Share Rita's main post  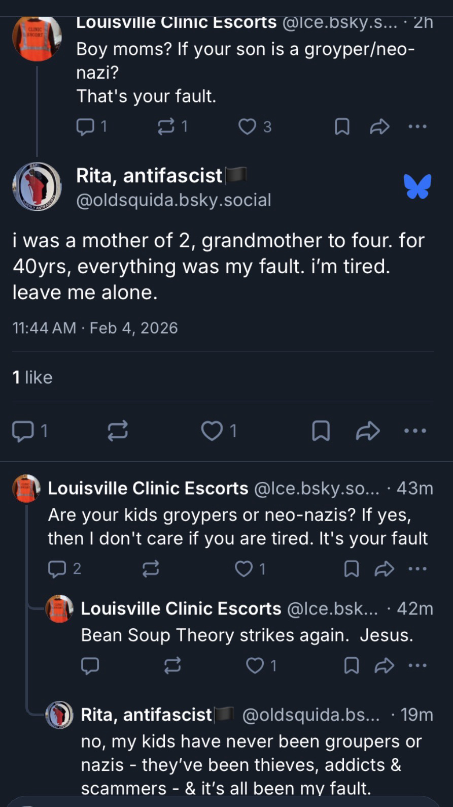coord(368,431)
